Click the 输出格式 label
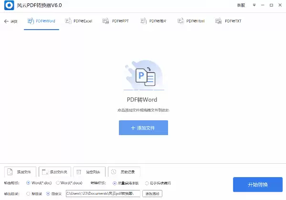286x200 pixels. coord(12,183)
